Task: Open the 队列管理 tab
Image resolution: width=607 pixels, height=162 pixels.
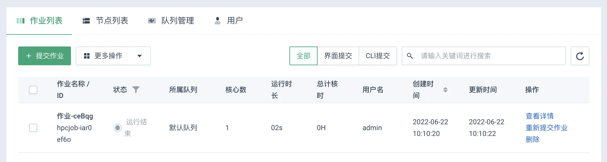Action: [171, 21]
